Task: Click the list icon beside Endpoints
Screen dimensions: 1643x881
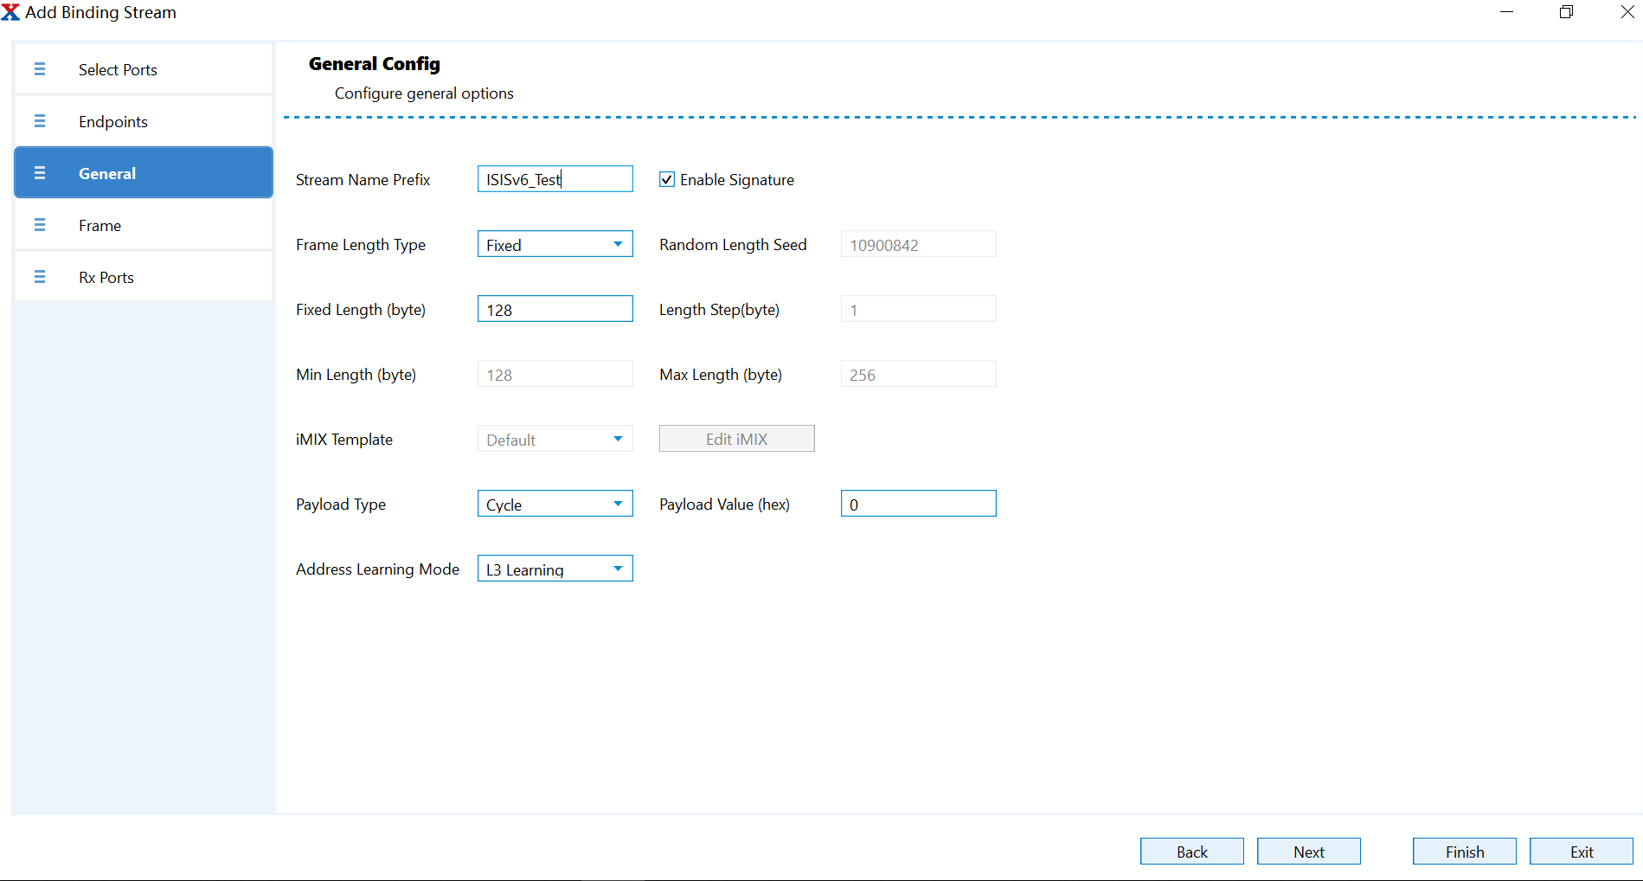Action: (x=40, y=121)
